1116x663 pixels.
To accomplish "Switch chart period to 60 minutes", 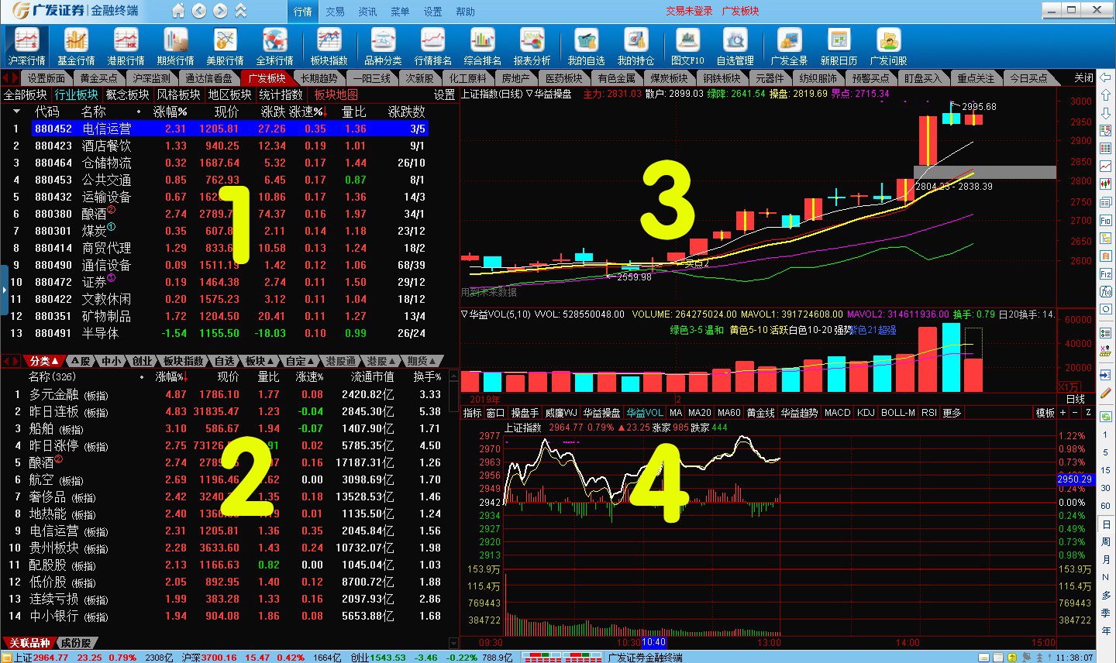I will pyautogui.click(x=1106, y=506).
